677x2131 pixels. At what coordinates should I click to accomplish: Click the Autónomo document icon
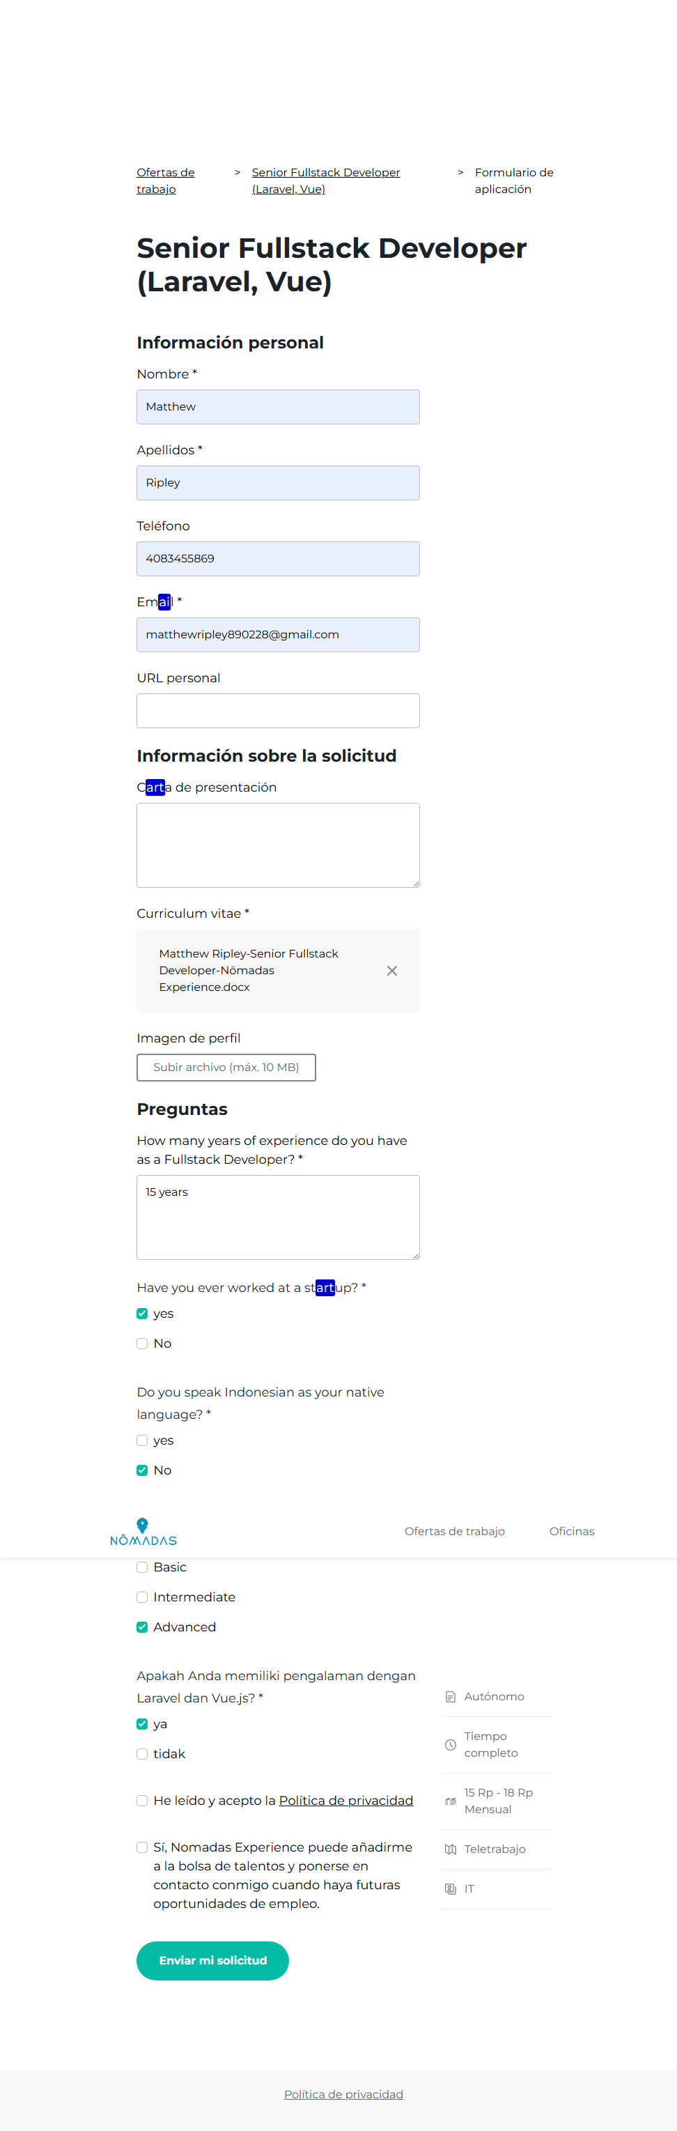point(451,1697)
